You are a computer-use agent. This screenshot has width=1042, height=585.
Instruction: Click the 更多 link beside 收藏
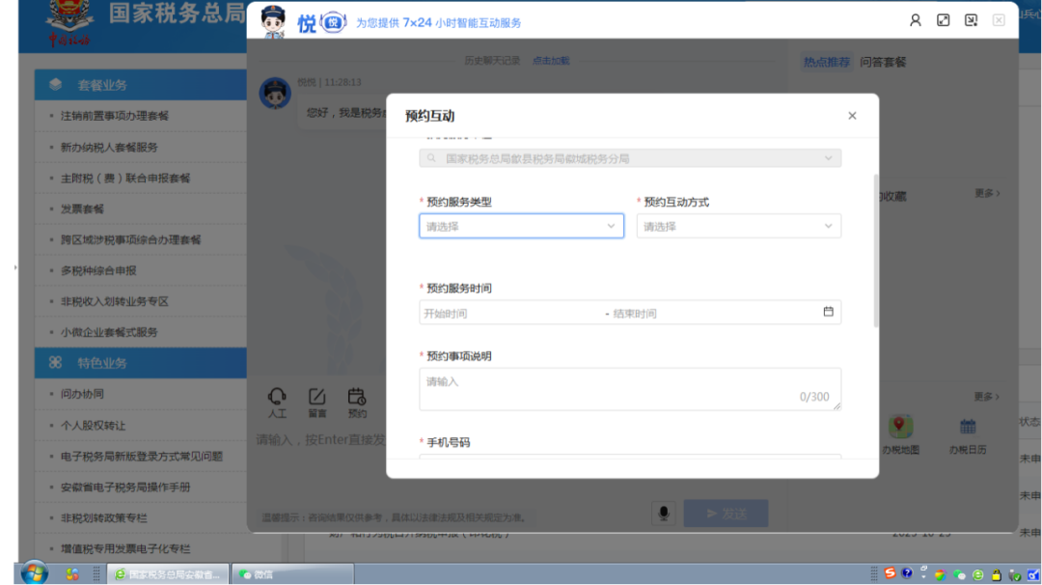987,193
